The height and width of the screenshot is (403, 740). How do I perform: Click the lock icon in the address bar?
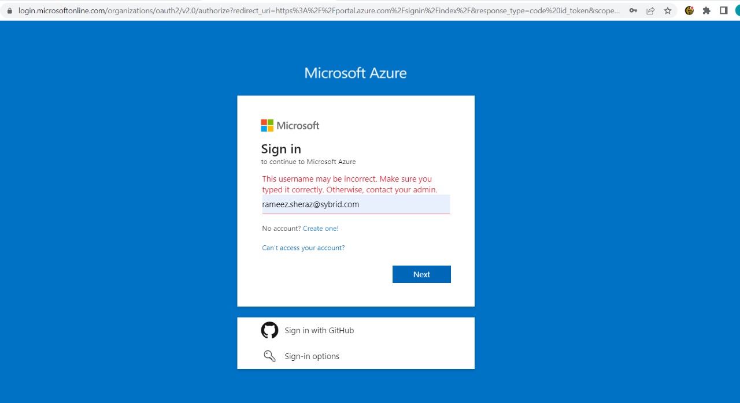coord(9,10)
